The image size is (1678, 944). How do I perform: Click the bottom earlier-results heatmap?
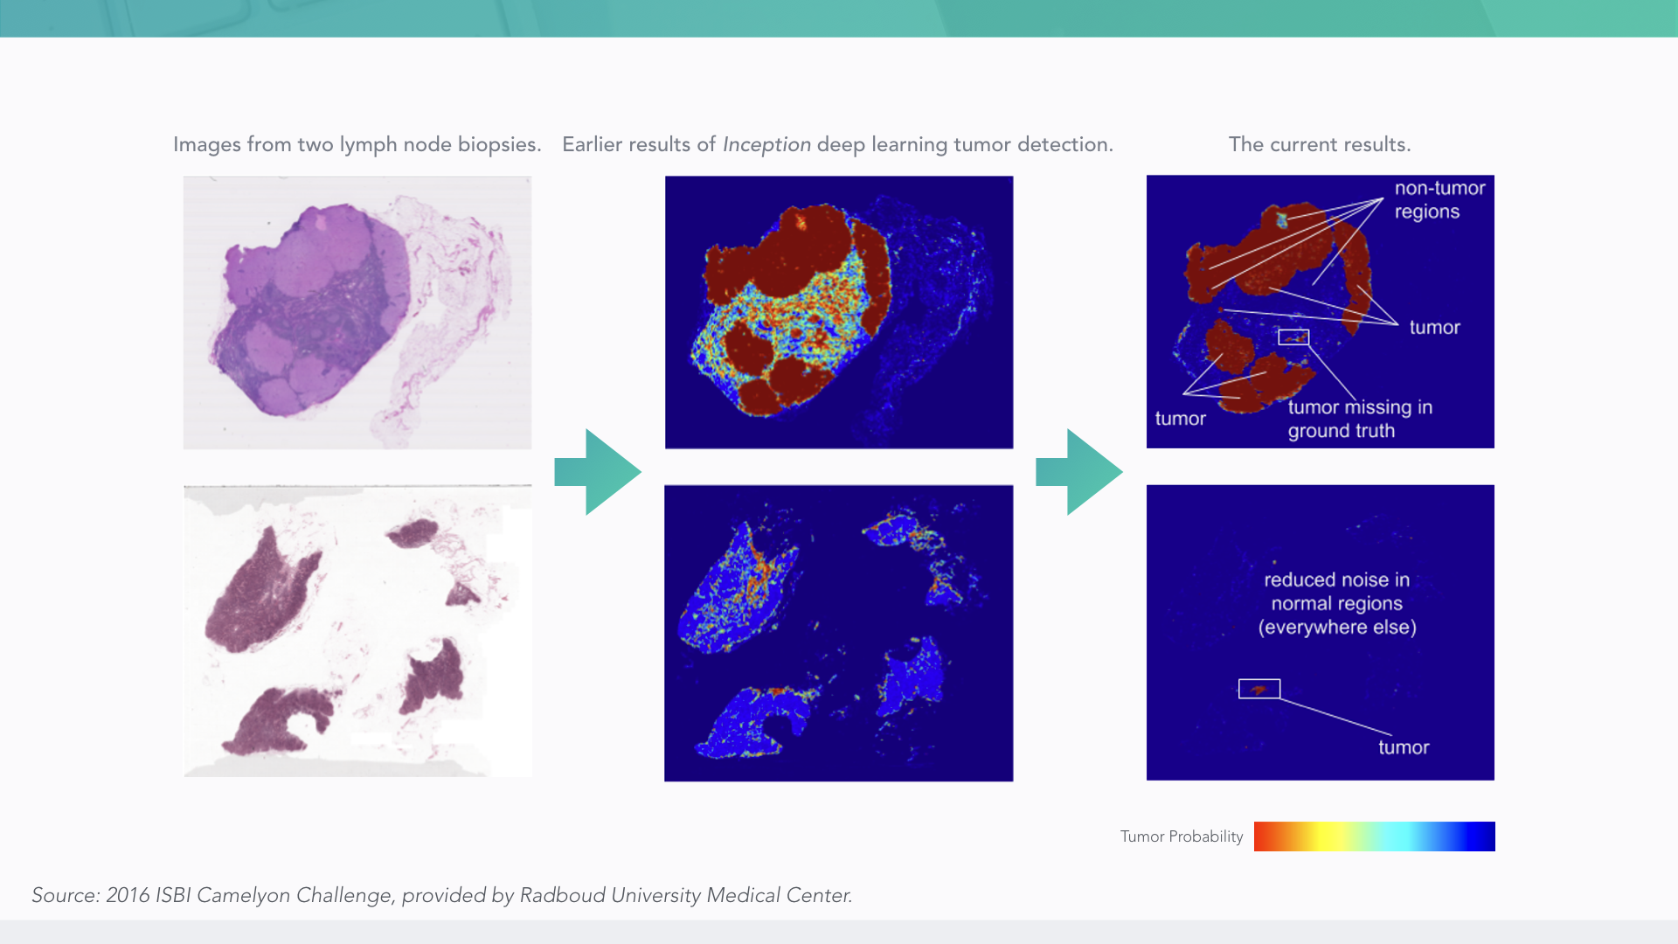pos(839,633)
